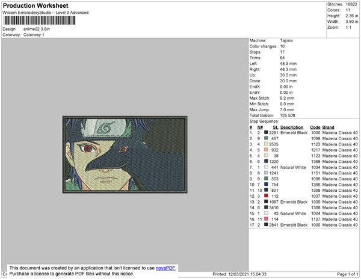Click the Max Stitch value 9.2 mm
The width and height of the screenshot is (361, 279).
point(287,98)
